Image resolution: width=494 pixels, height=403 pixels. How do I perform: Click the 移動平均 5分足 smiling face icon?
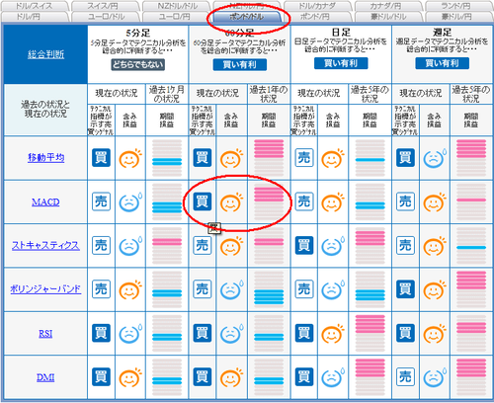(130, 158)
